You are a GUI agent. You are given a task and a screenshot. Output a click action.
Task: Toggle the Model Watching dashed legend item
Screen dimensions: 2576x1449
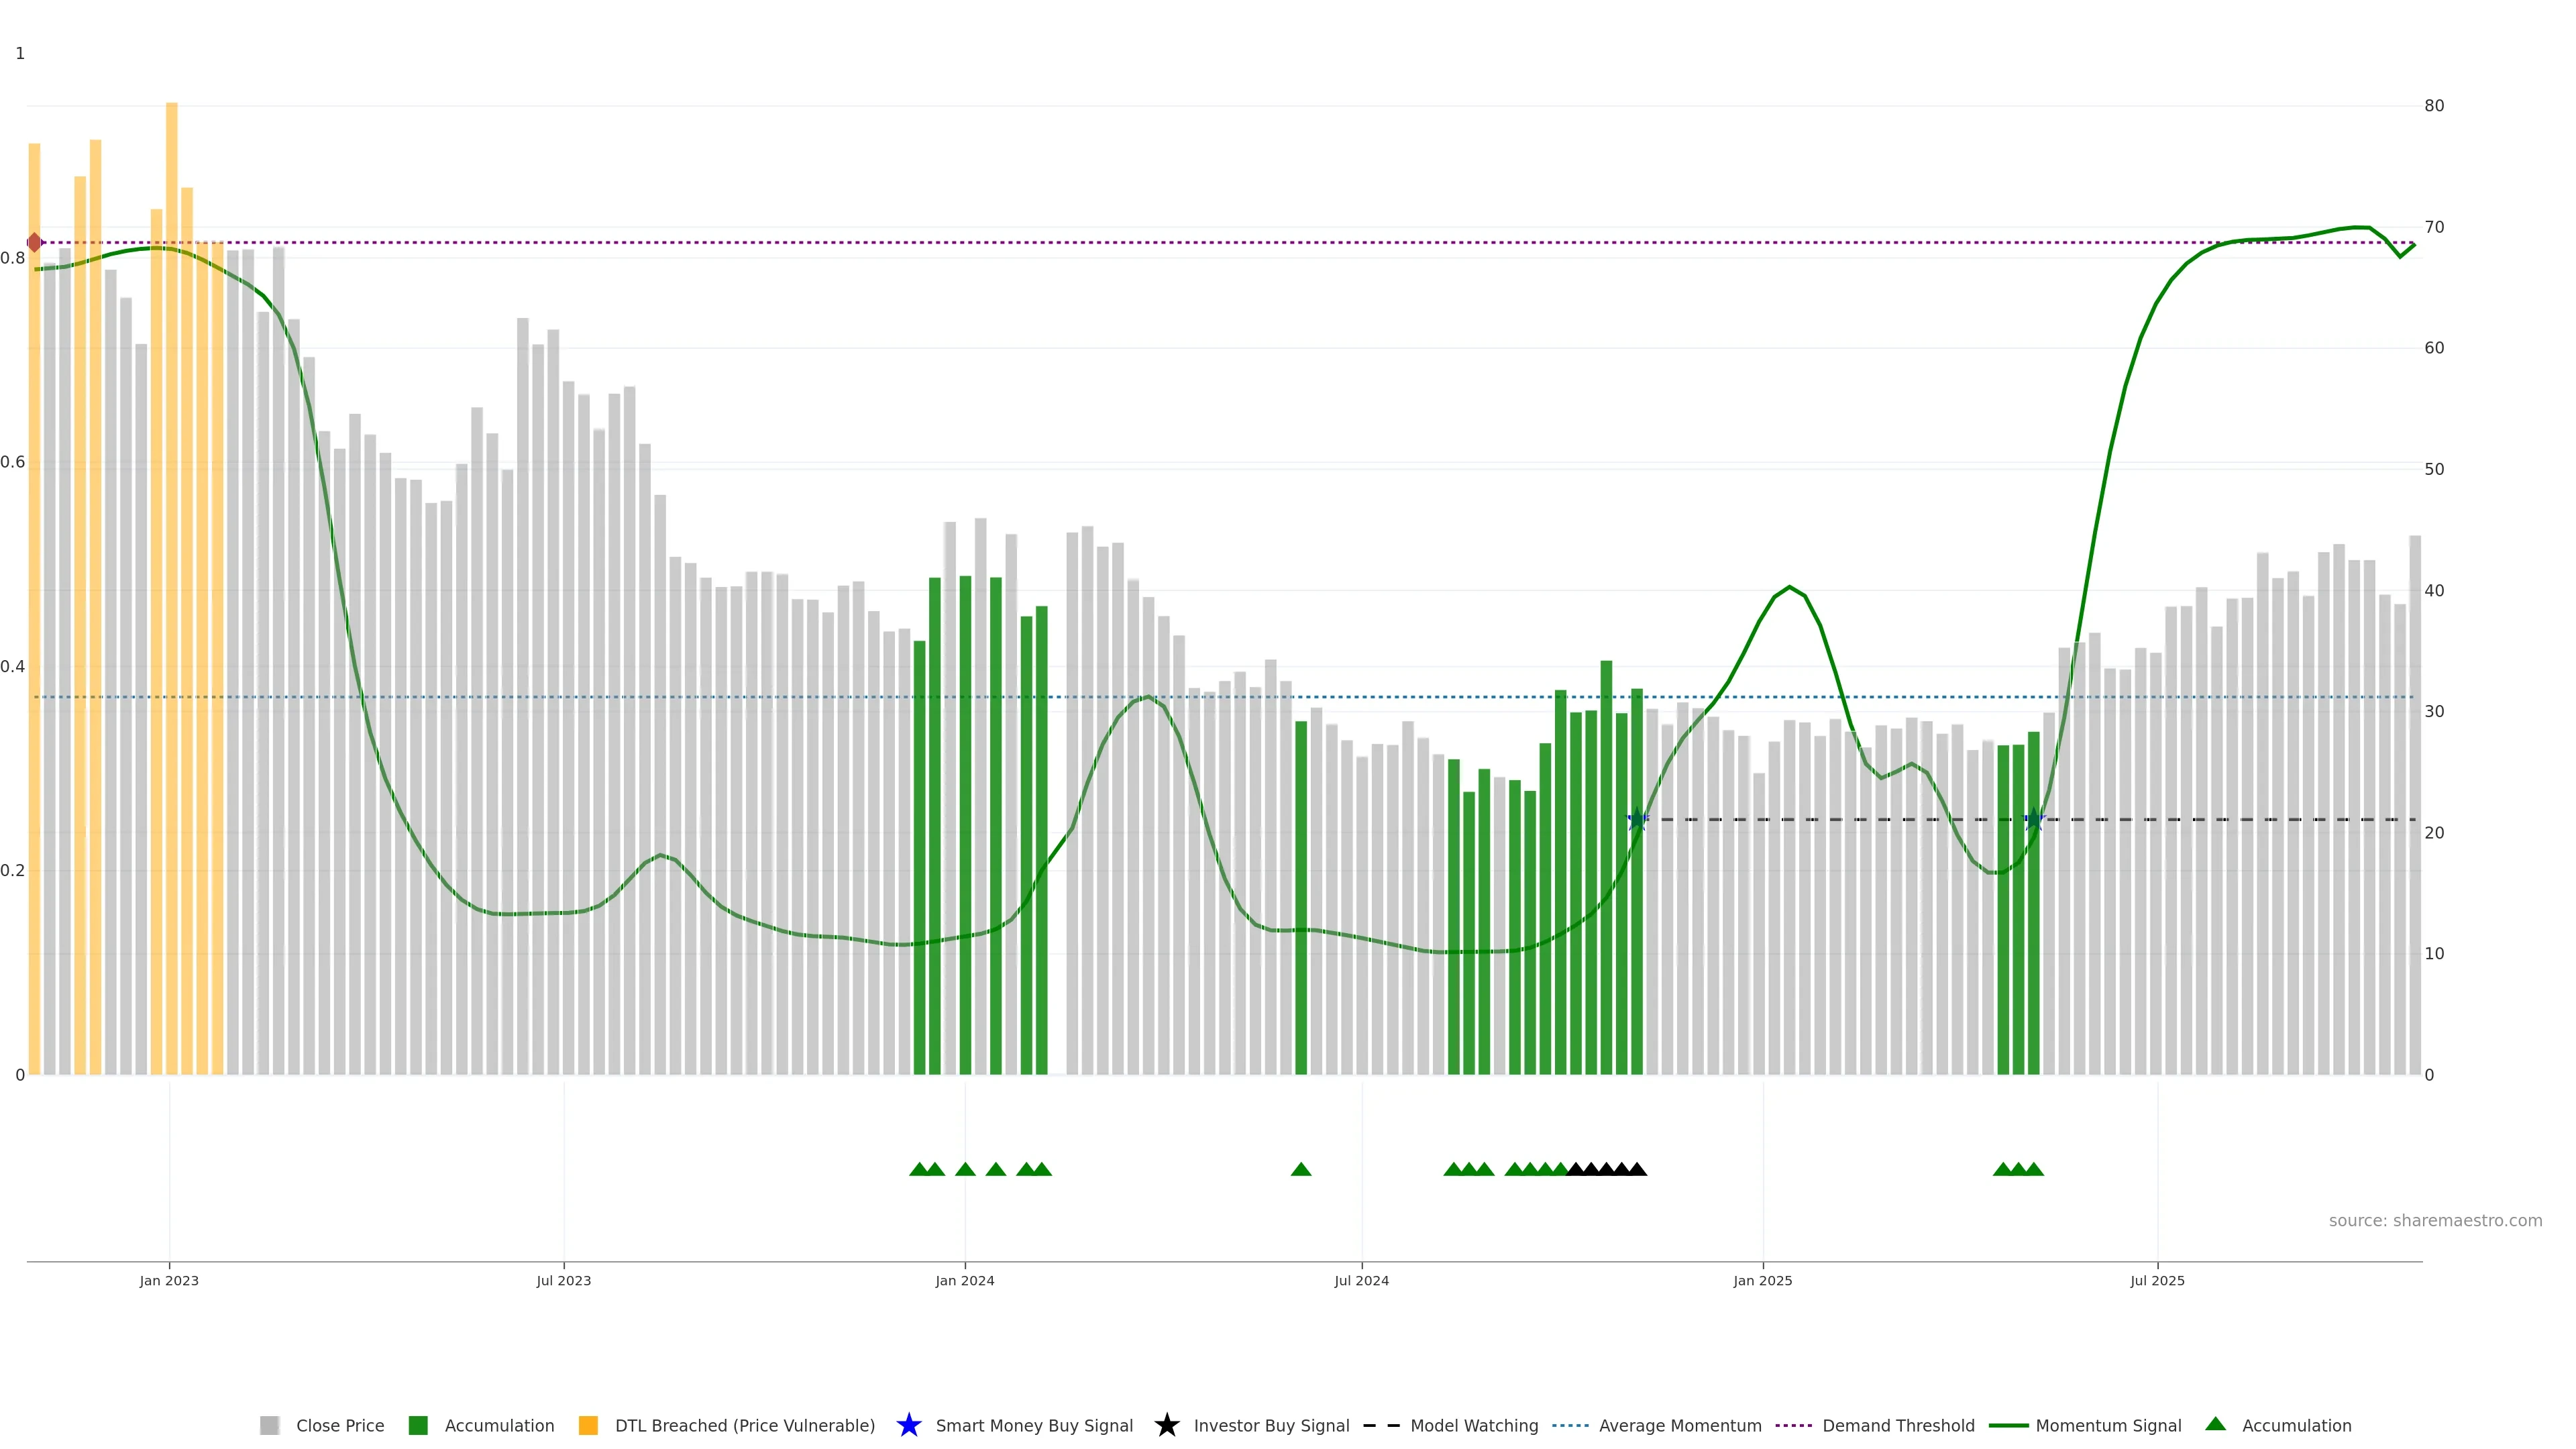pyautogui.click(x=1381, y=1425)
